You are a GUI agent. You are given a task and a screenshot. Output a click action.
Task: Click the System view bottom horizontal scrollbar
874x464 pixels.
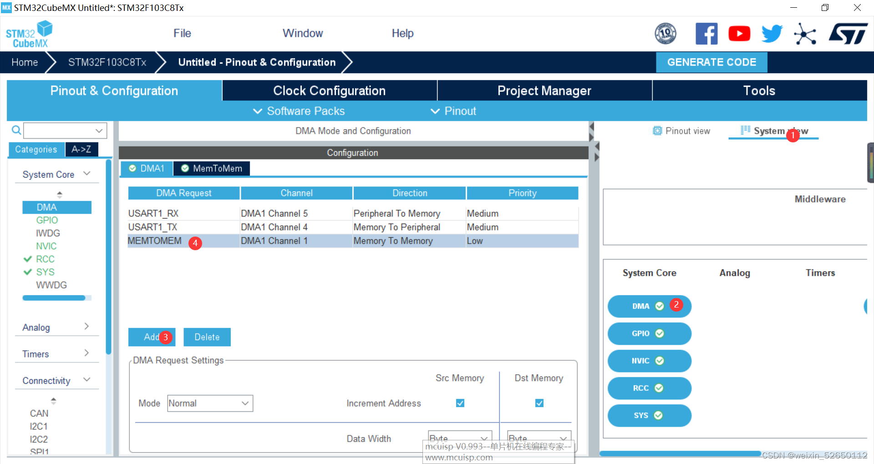tap(680, 454)
